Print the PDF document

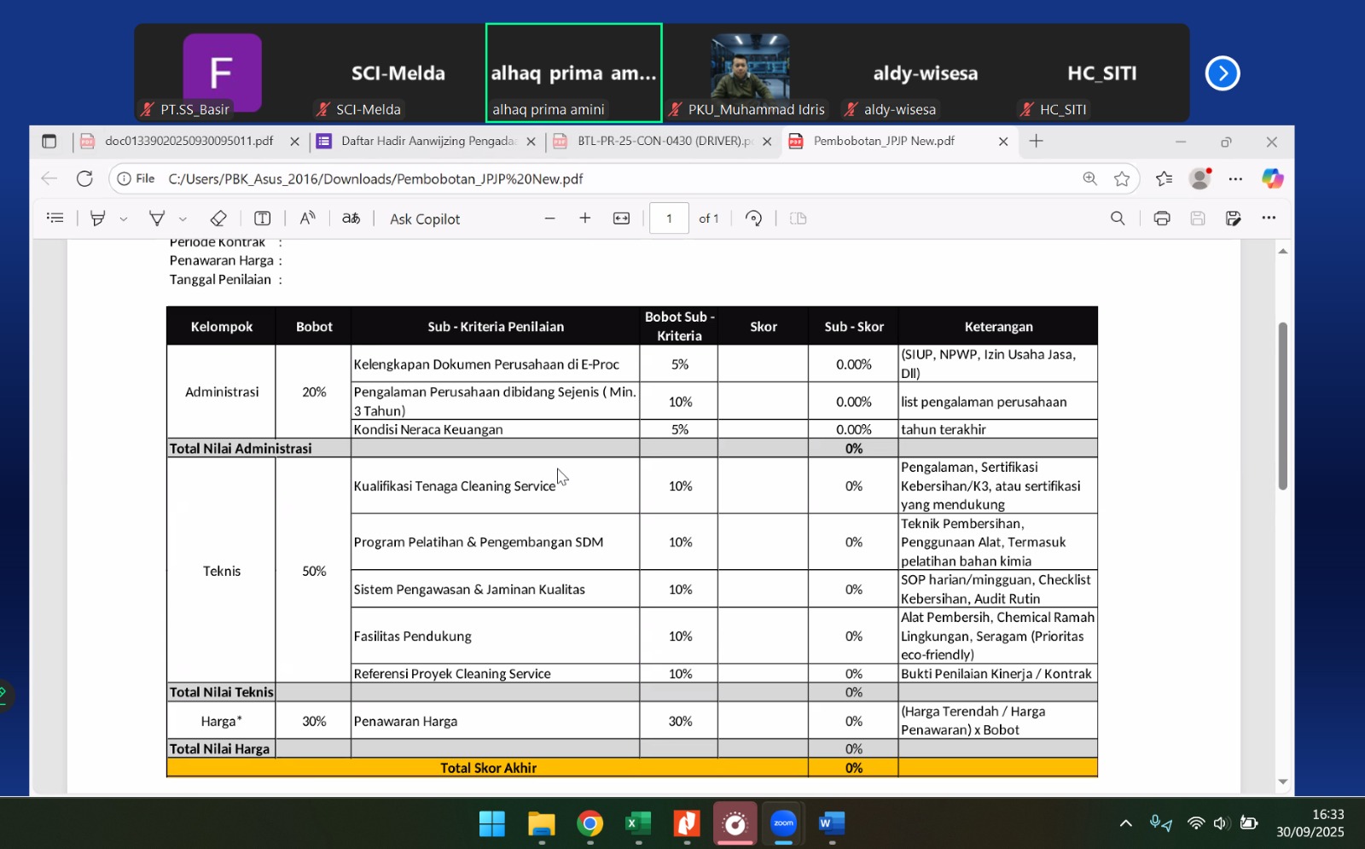1161,218
